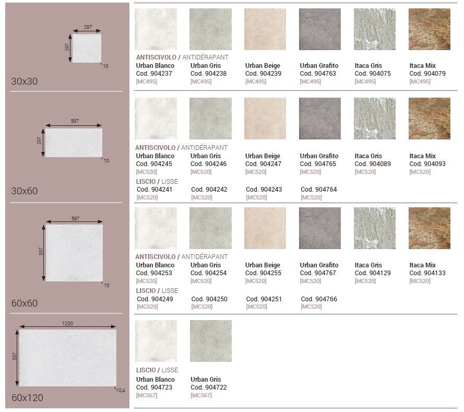Click the 30x60 size label

pyautogui.click(x=25, y=191)
